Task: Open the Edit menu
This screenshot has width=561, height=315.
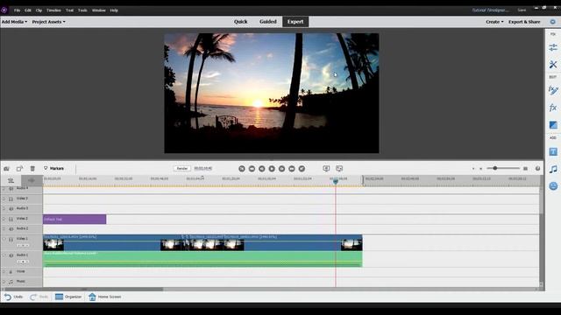Action: point(28,10)
